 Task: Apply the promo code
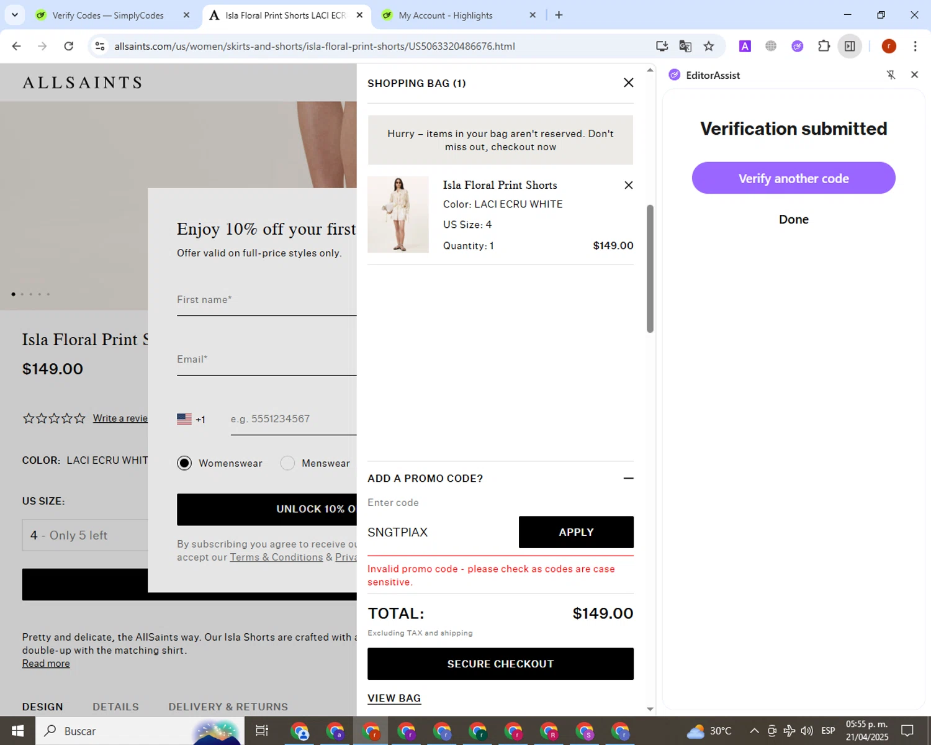pos(576,532)
